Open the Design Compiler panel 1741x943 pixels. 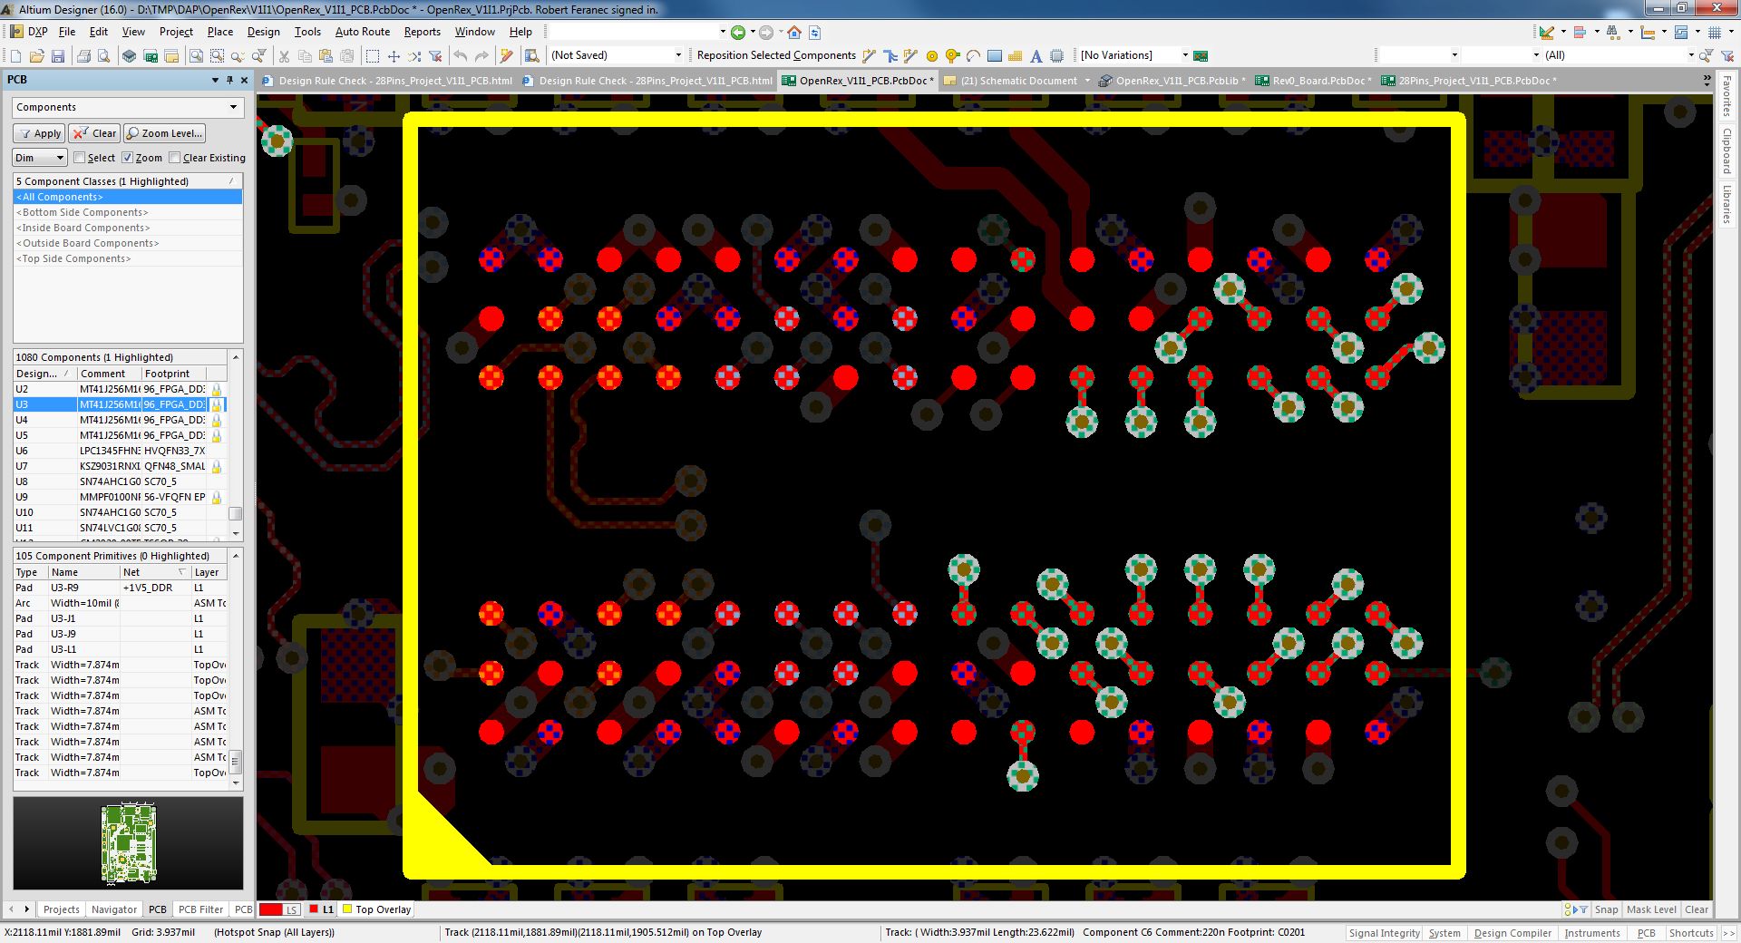click(x=1512, y=933)
